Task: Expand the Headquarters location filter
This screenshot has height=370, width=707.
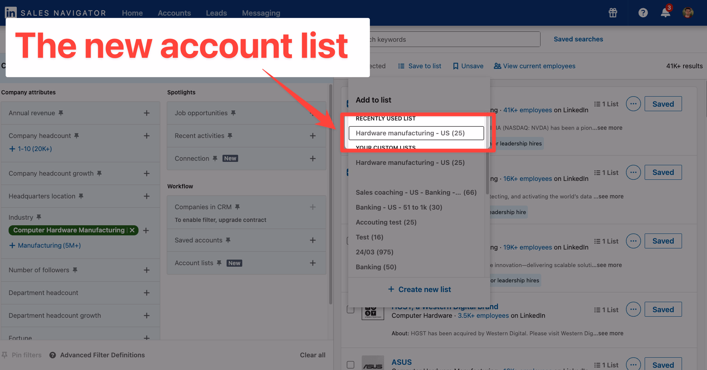Action: pos(147,196)
